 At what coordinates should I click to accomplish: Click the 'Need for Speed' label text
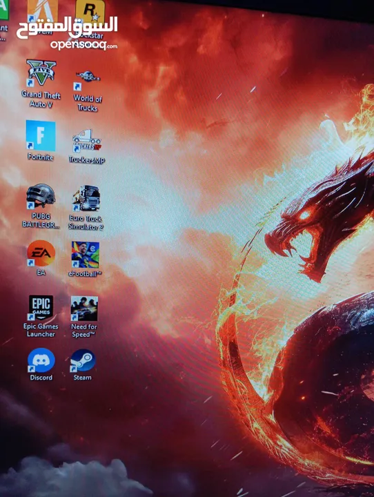coord(84,331)
